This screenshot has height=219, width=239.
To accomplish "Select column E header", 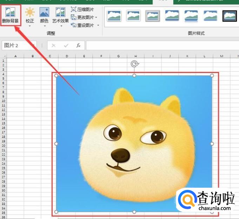I will tap(84, 56).
